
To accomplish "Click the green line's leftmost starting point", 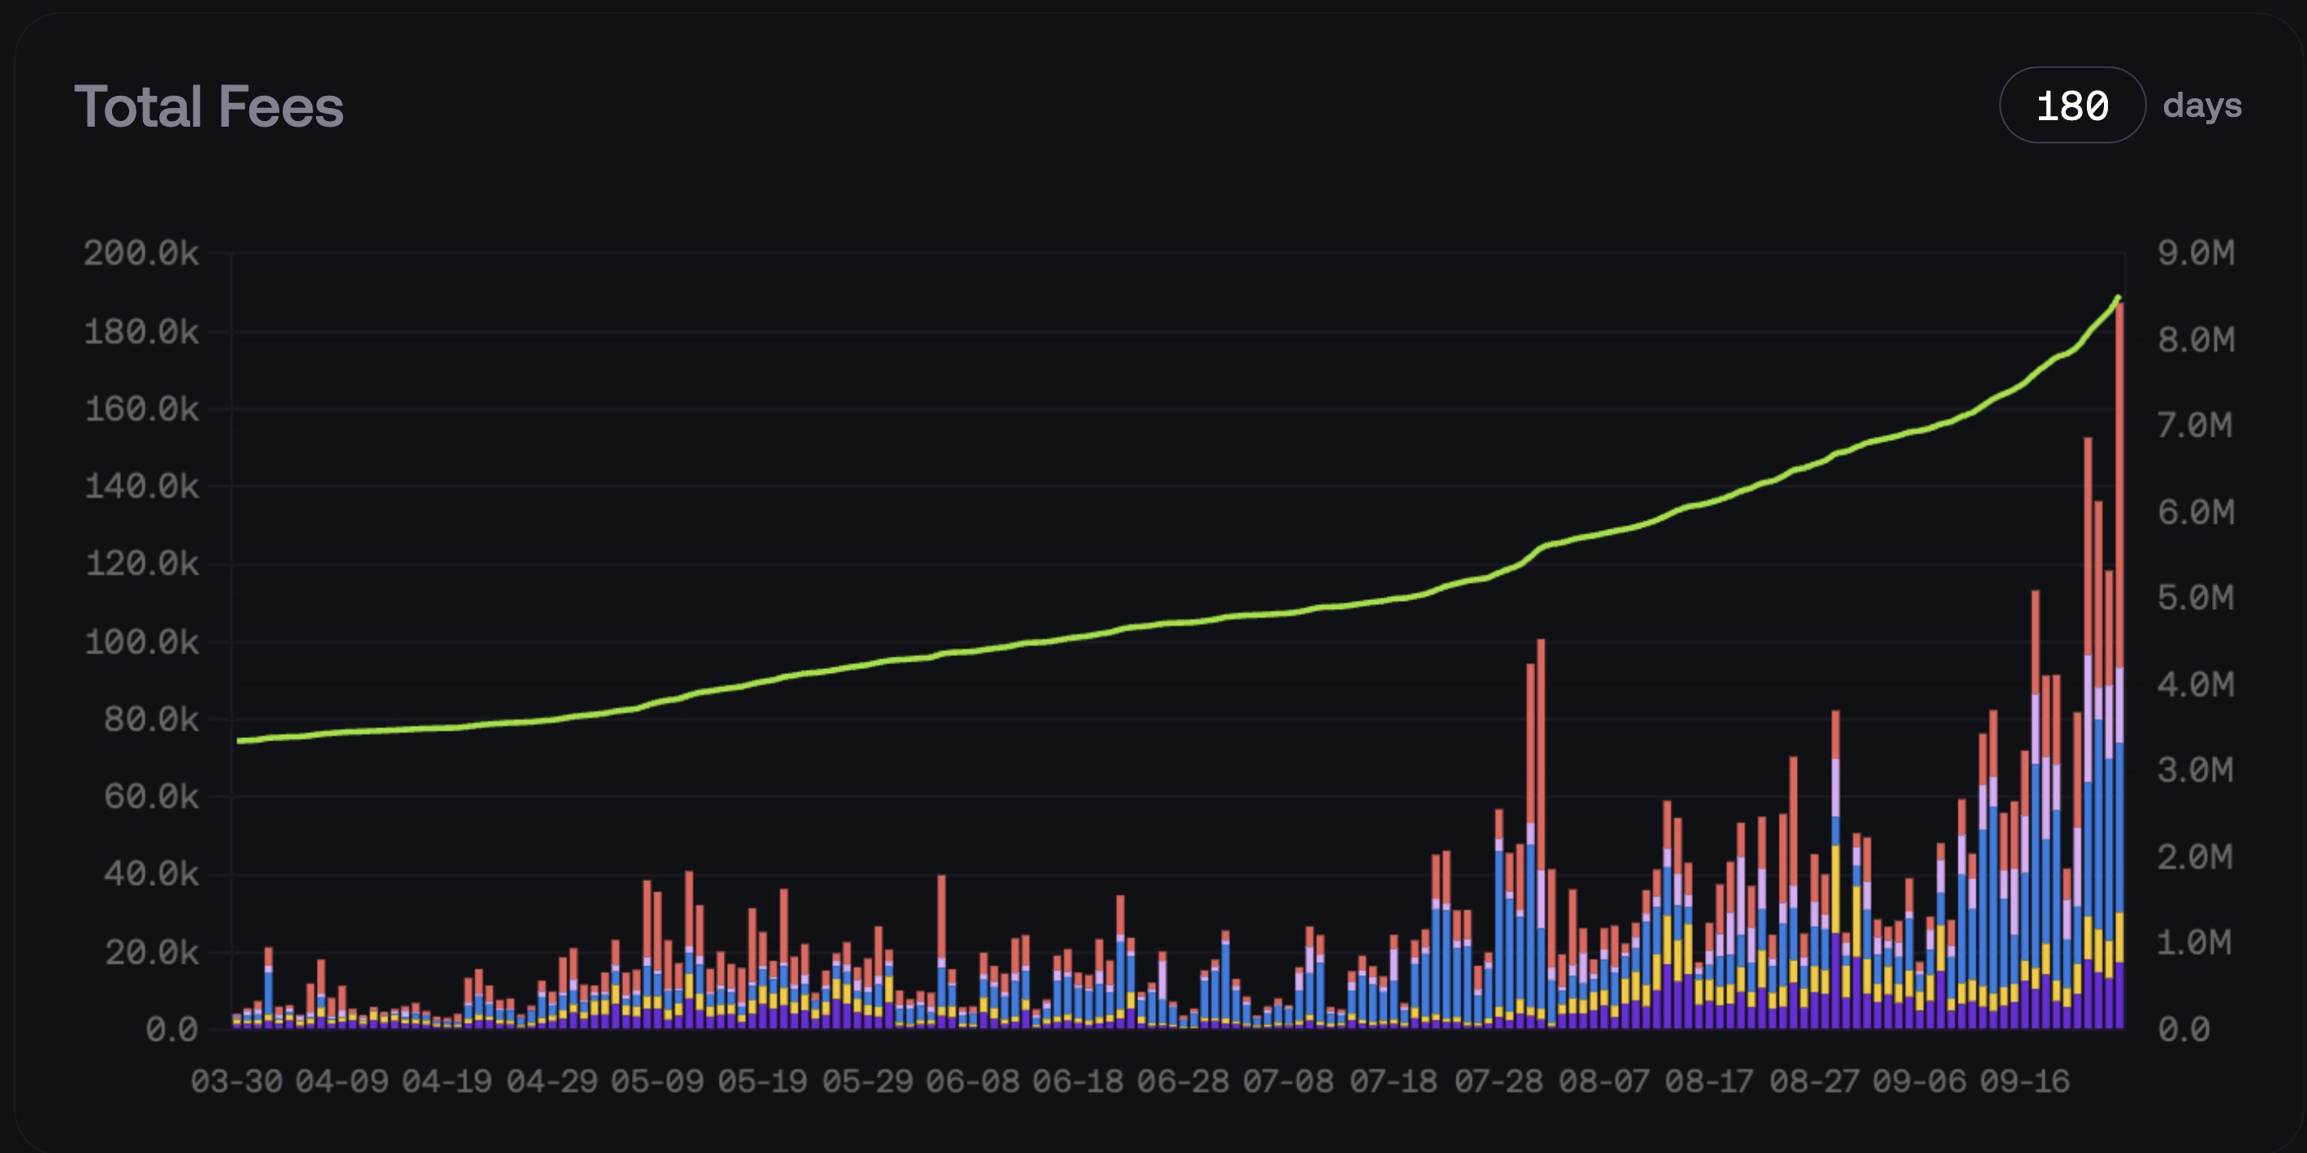I will coord(239,741).
